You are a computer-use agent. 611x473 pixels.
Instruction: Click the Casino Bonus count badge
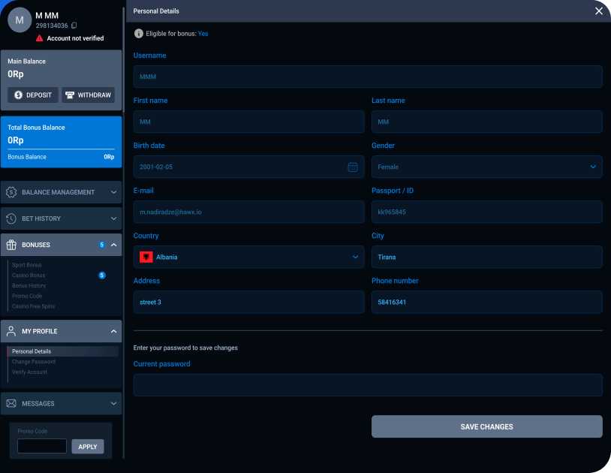pos(102,276)
